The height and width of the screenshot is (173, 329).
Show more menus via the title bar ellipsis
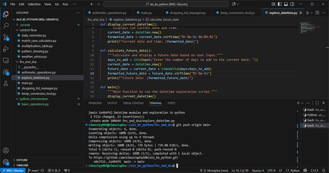74,4
